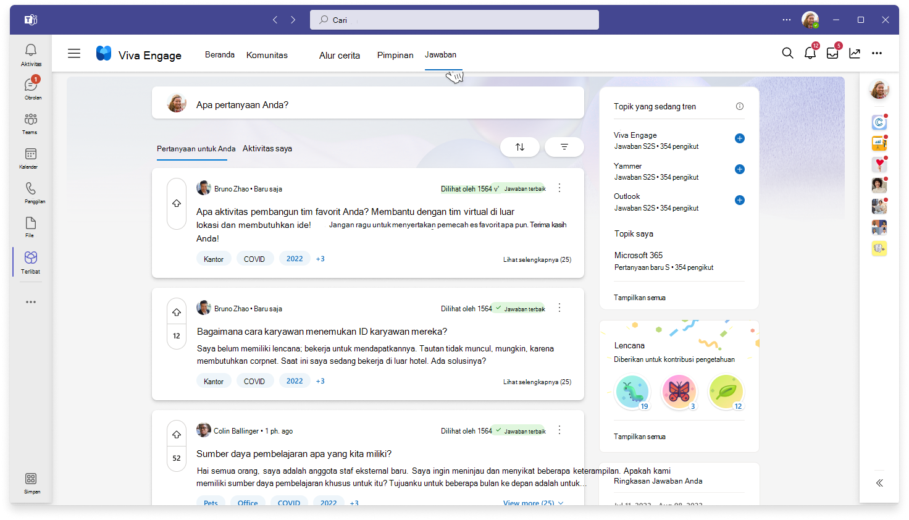Upvote Bruno Zhao's team building question
The width and height of the screenshot is (909, 520).
click(x=177, y=203)
